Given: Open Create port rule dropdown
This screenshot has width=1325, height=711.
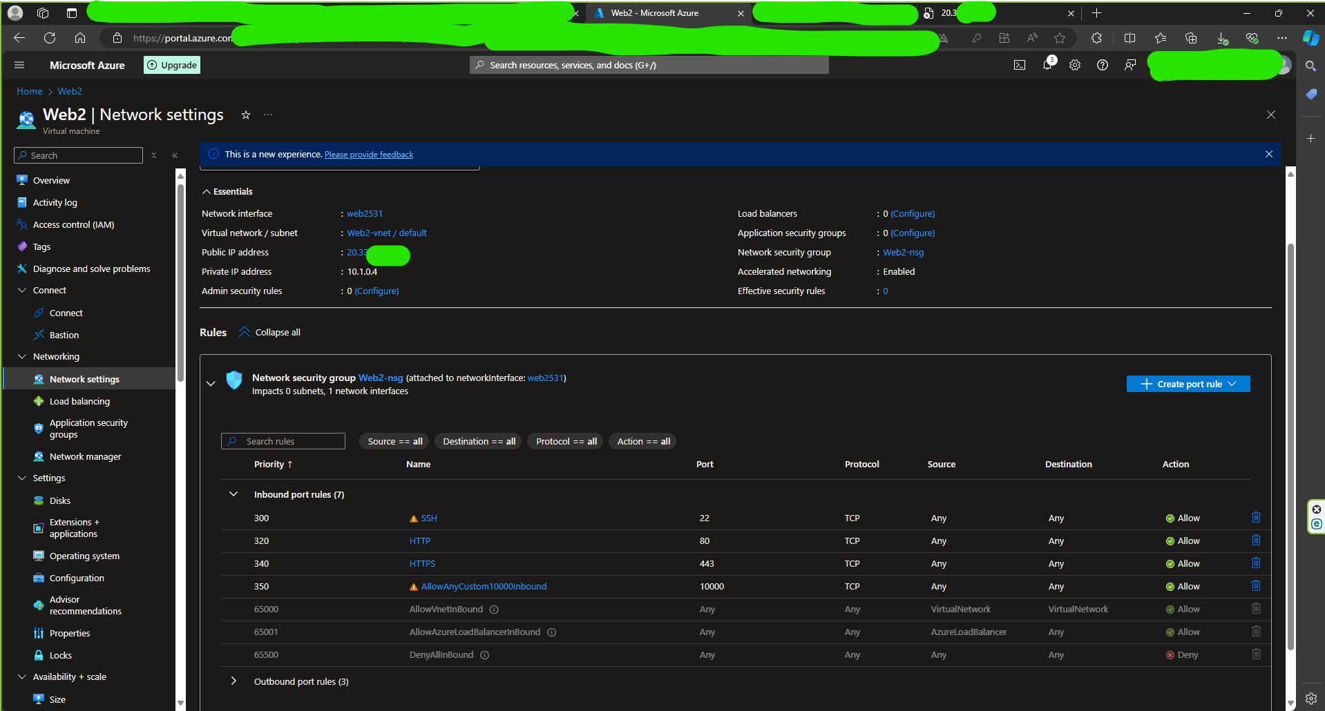Looking at the screenshot, I should point(1188,384).
